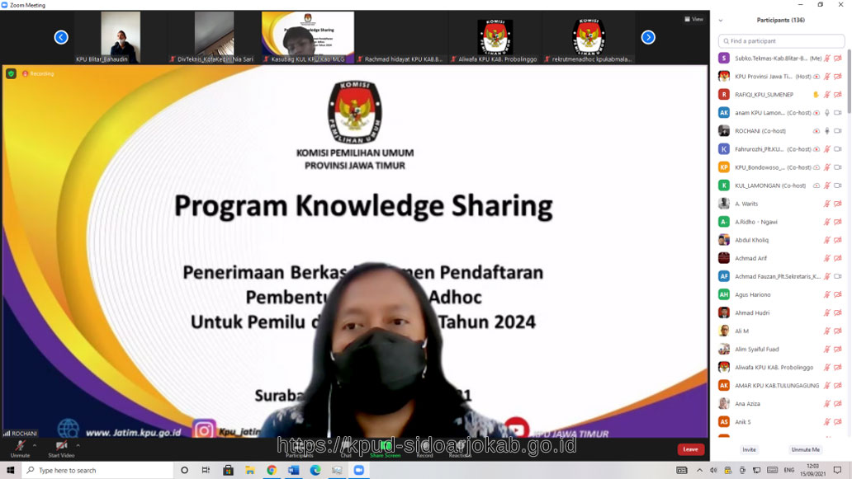Open the View layout menu

[693, 19]
